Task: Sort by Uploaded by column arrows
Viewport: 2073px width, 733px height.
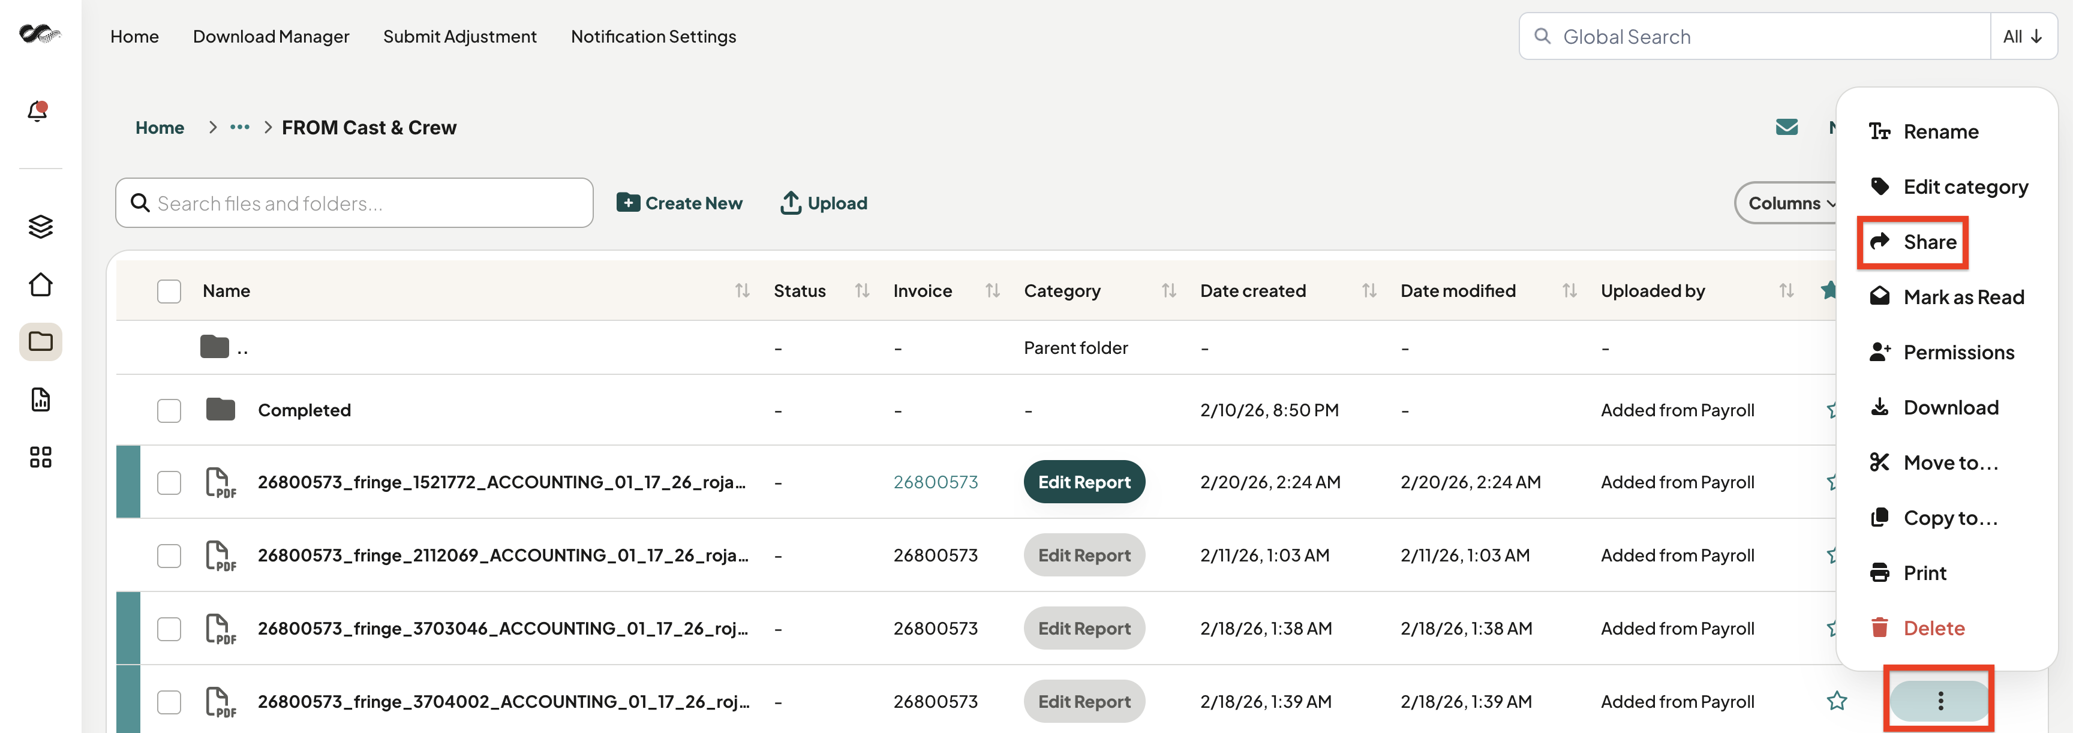Action: pyautogui.click(x=1786, y=290)
